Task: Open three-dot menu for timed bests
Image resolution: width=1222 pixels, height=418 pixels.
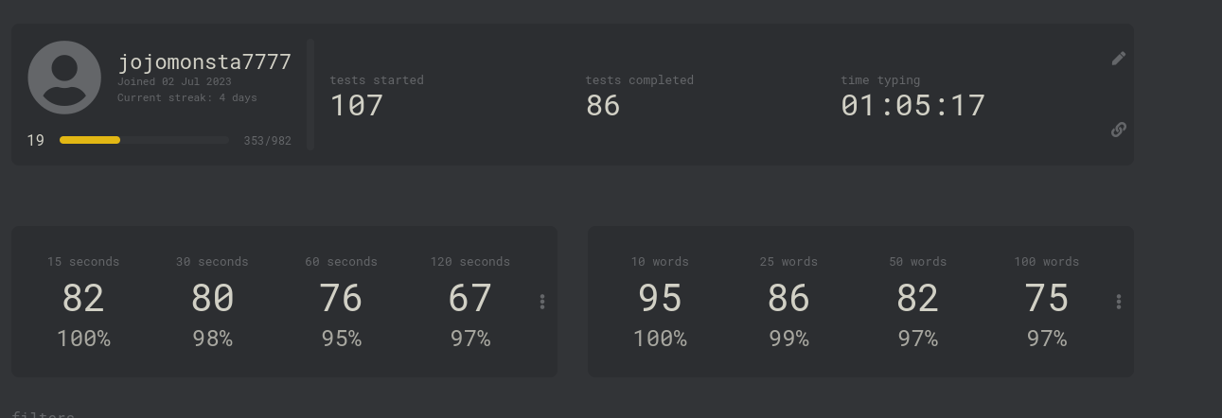Action: (542, 302)
